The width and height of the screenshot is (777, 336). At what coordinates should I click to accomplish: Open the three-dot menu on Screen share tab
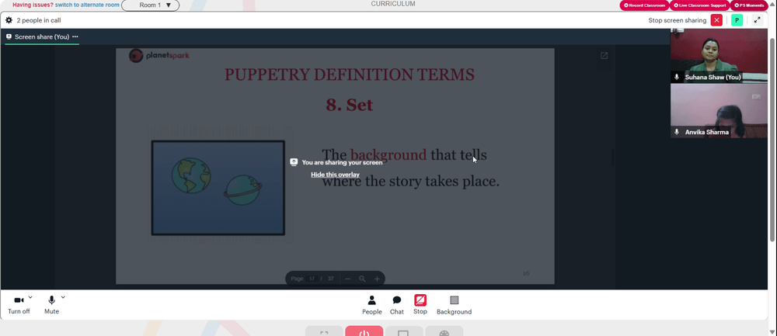click(x=75, y=36)
